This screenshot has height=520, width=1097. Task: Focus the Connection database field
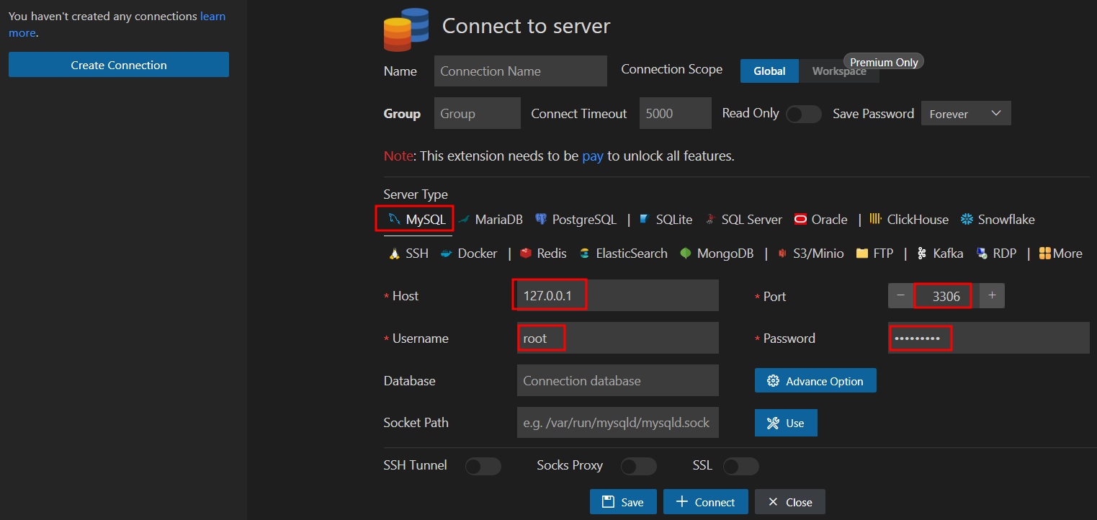[618, 380]
